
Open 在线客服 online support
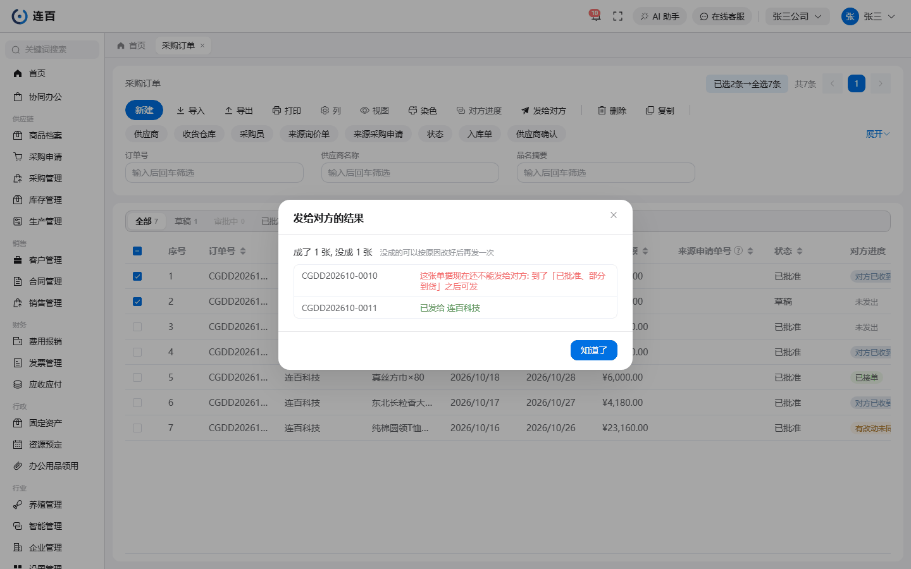pyautogui.click(x=722, y=16)
